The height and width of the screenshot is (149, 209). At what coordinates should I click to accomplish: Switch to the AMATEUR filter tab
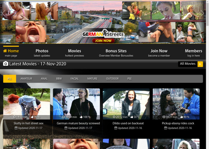point(26,79)
